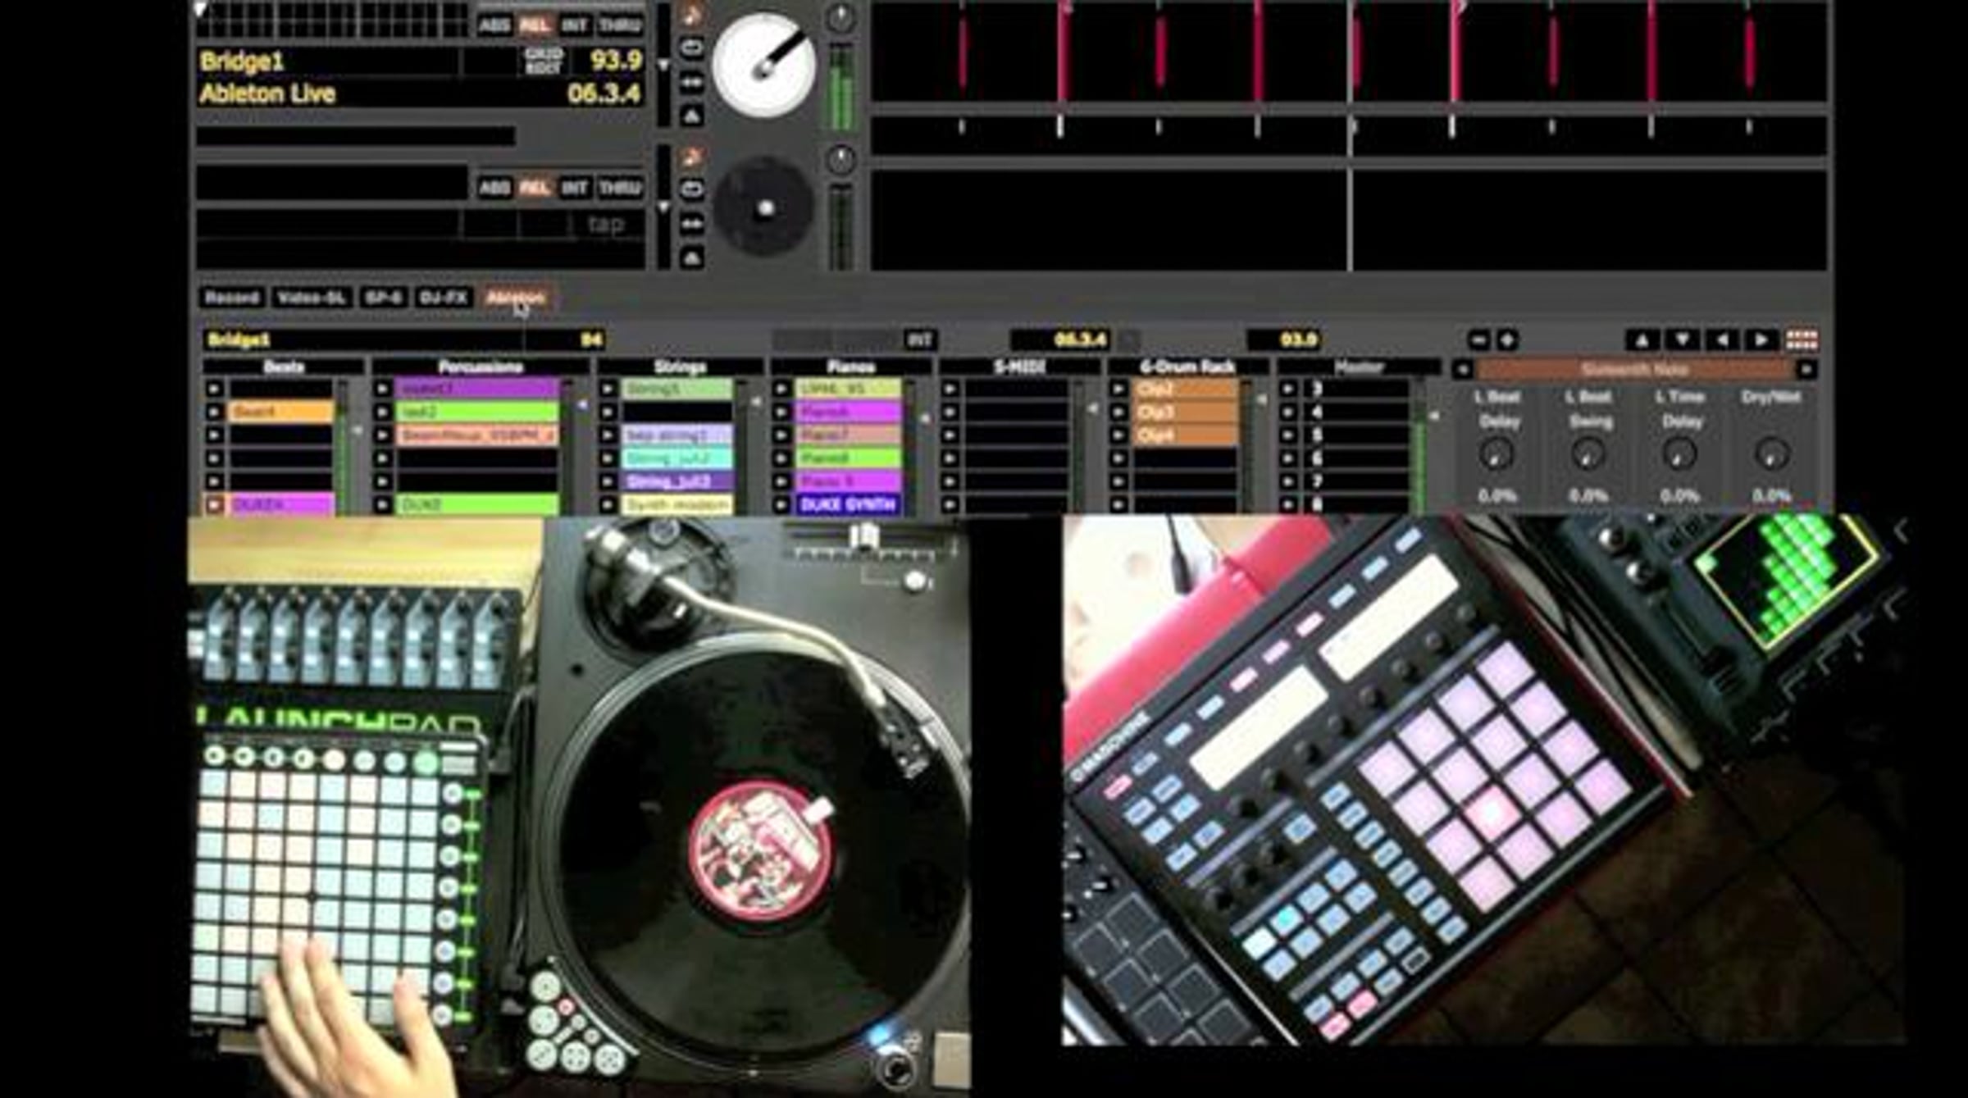The image size is (1968, 1098).
Task: Click the eject icon on the Ableton Live deck
Action: click(692, 116)
